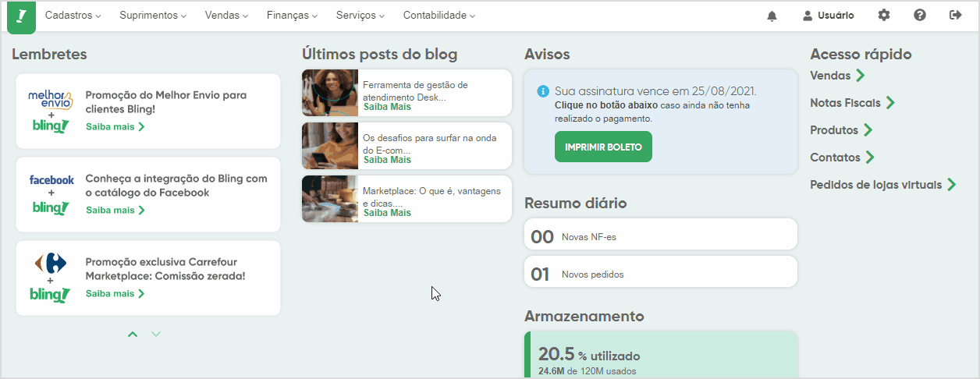Click 'Conheça a integração do Bling' reminder text
Image resolution: width=980 pixels, height=379 pixels.
pyautogui.click(x=176, y=186)
